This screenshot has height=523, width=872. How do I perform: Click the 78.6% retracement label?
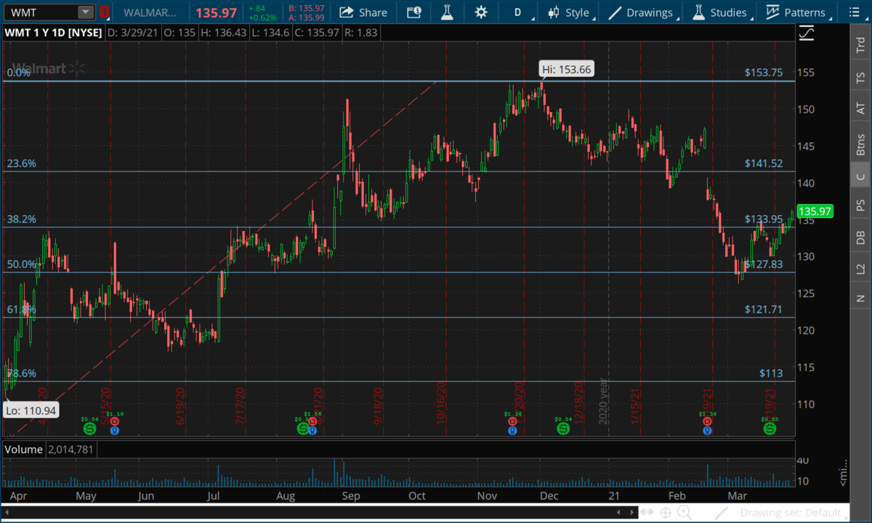(x=22, y=373)
